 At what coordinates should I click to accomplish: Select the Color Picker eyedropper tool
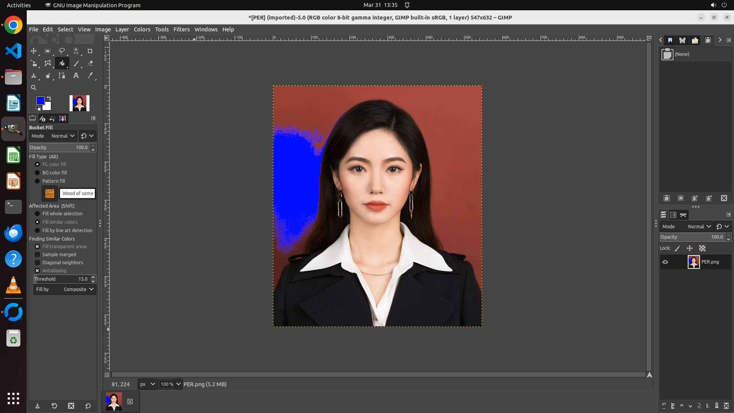click(90, 76)
